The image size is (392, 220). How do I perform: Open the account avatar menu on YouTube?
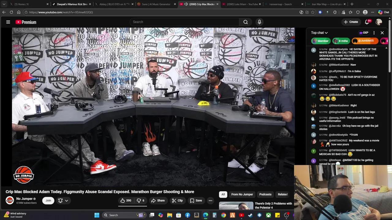coord(379,22)
